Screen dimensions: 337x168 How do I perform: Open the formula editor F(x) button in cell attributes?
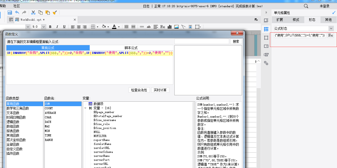point(330,35)
